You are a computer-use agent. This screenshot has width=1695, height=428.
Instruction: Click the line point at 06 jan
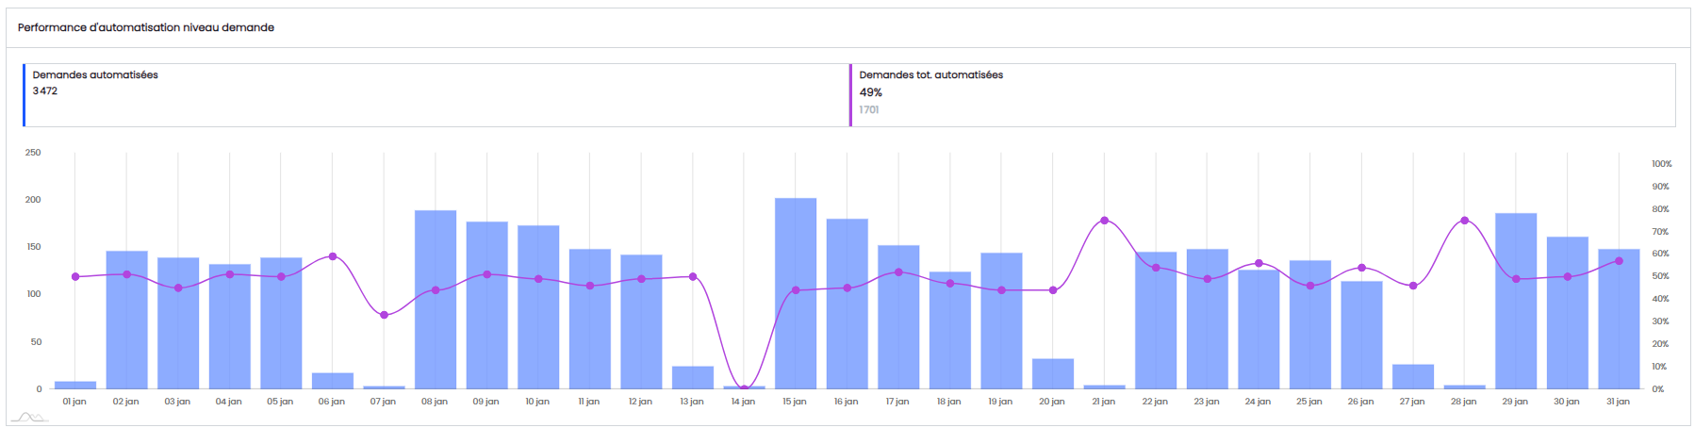(332, 256)
